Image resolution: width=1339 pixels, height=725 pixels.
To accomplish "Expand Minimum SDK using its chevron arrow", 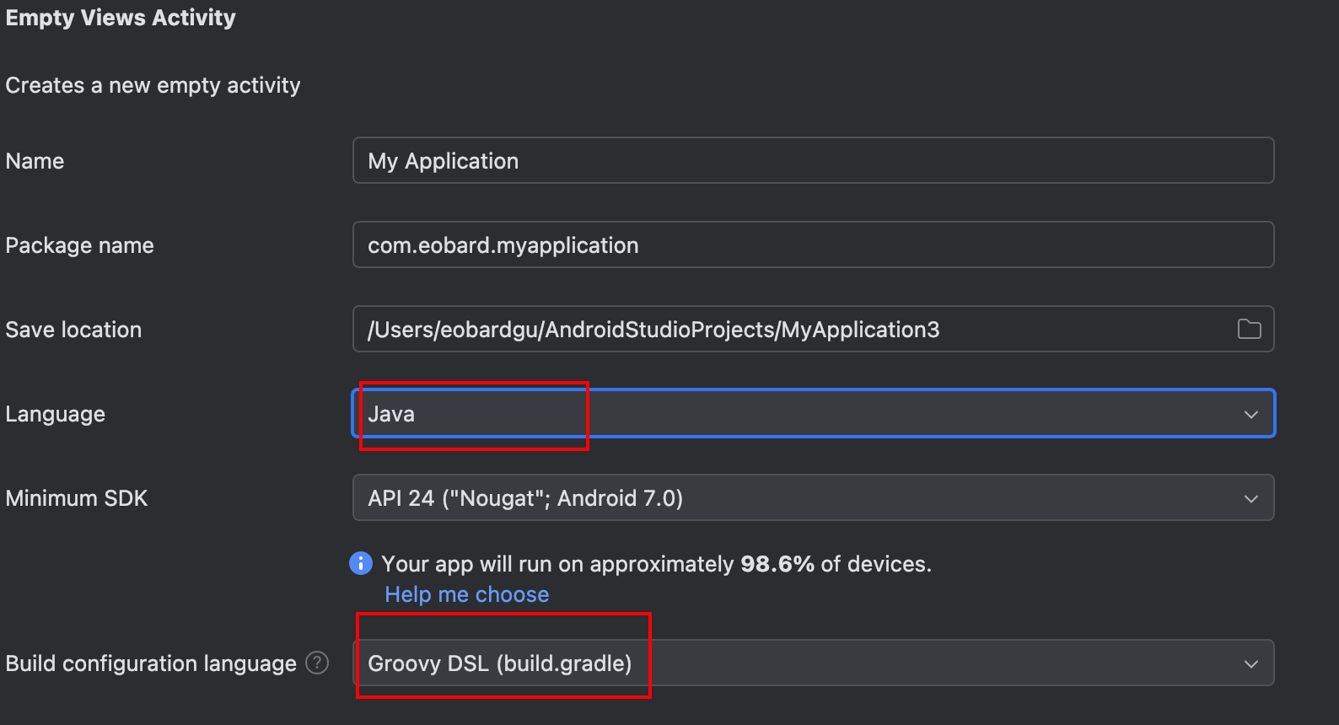I will click(1250, 498).
